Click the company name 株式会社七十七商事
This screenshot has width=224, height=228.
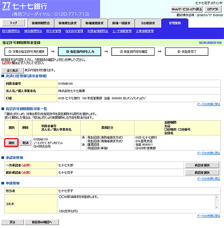[72, 91]
